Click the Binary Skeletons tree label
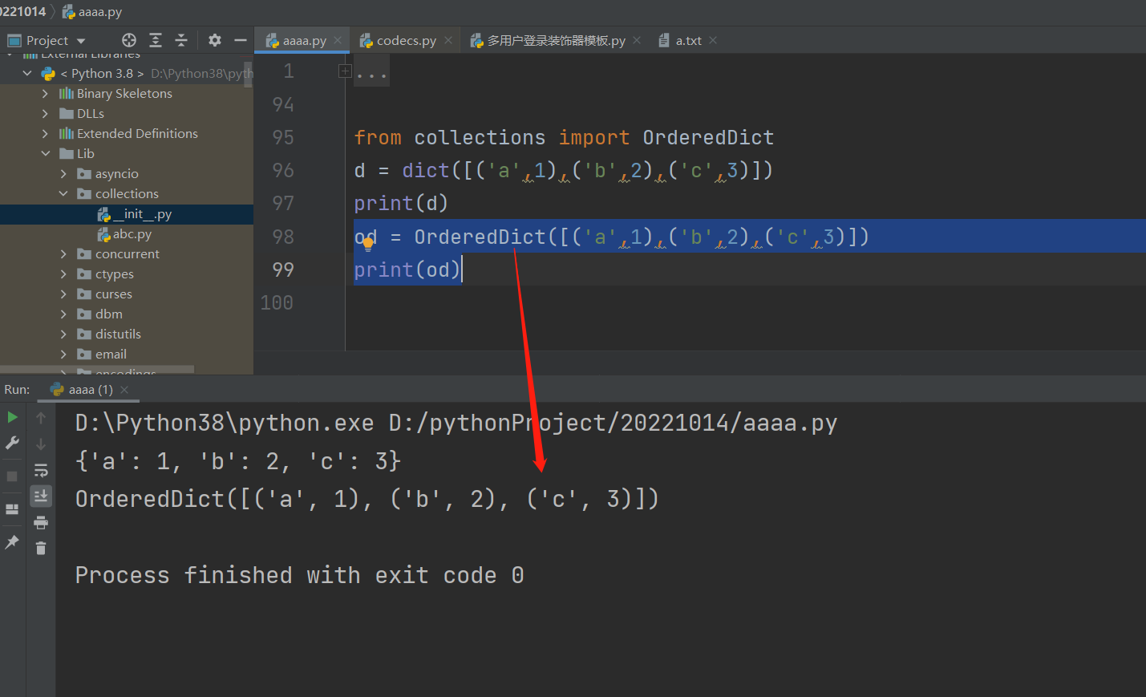This screenshot has height=697, width=1146. [124, 93]
